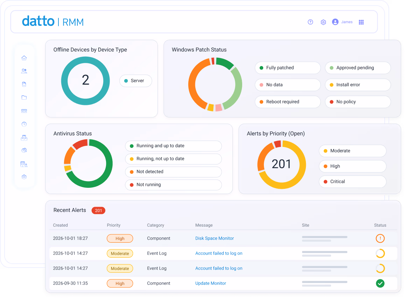Screen dimensions: 406x299
Task: Toggle the Moderate alerts legend item
Action: click(x=353, y=151)
